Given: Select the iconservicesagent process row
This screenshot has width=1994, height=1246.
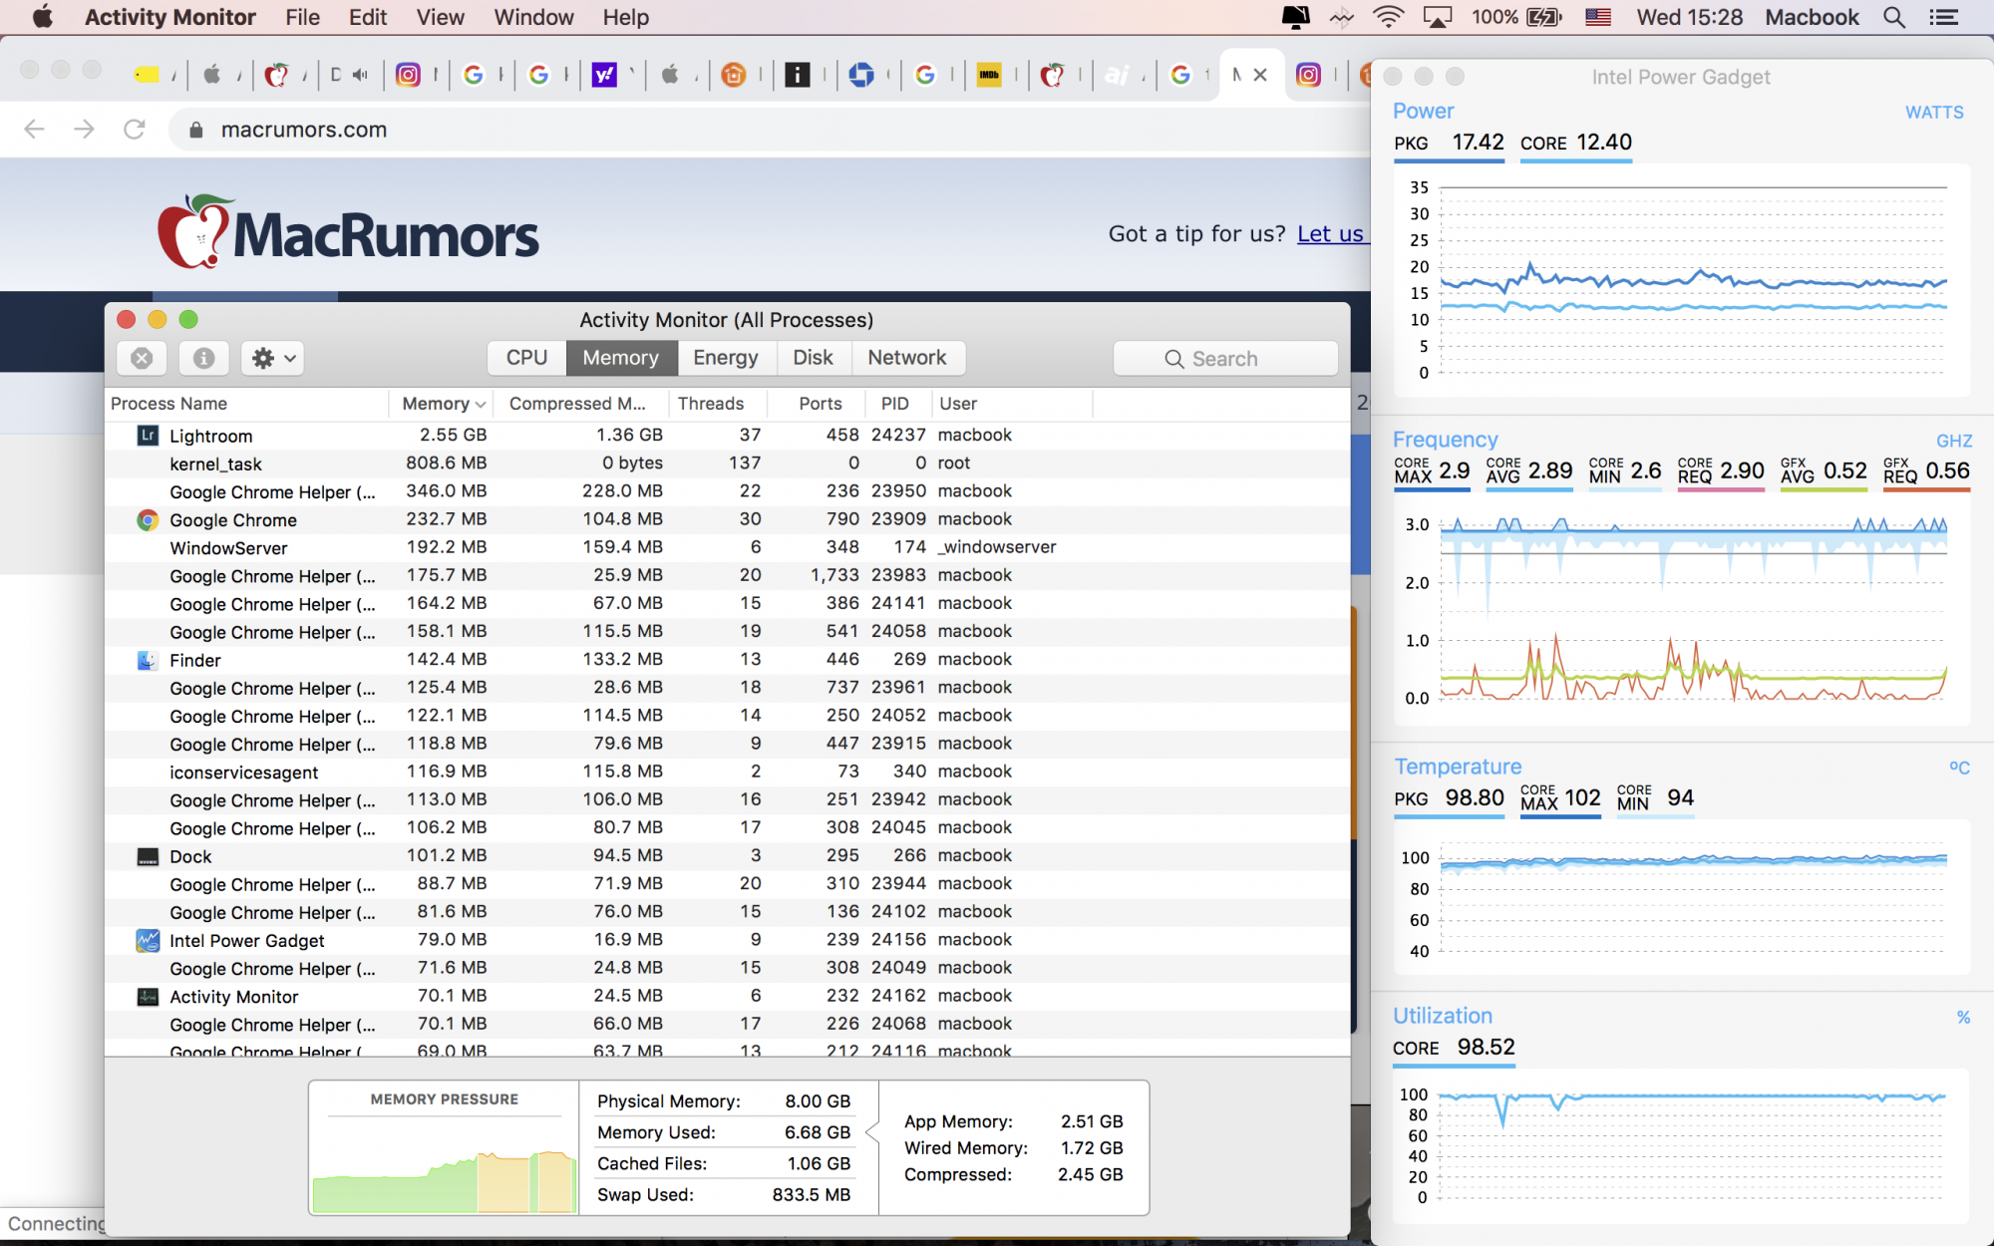Looking at the screenshot, I should pyautogui.click(x=728, y=772).
